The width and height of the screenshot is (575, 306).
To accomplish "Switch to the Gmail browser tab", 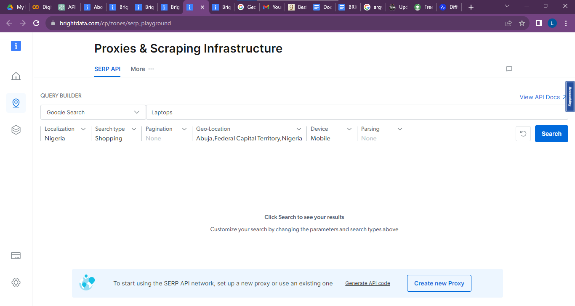I will tap(272, 7).
